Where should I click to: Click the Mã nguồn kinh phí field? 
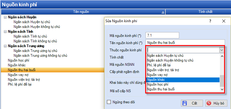162,35
